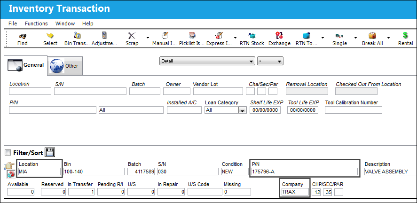The width and height of the screenshot is (417, 203).
Task: Open the equals operator dropdown
Action: (x=270, y=61)
